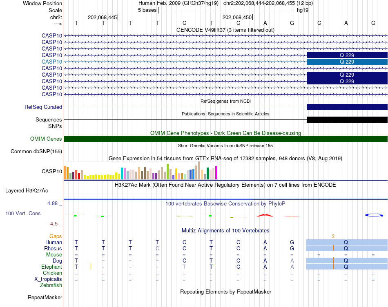Click the orange gap count 3

(x=333, y=236)
